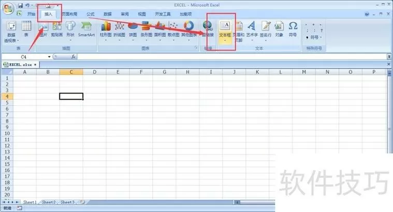Click the selected cell C4
The width and height of the screenshot is (393, 212).
[71, 96]
